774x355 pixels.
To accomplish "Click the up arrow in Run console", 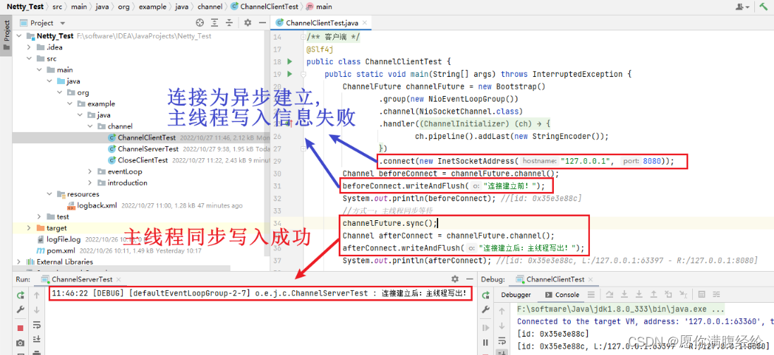I will [x=37, y=295].
